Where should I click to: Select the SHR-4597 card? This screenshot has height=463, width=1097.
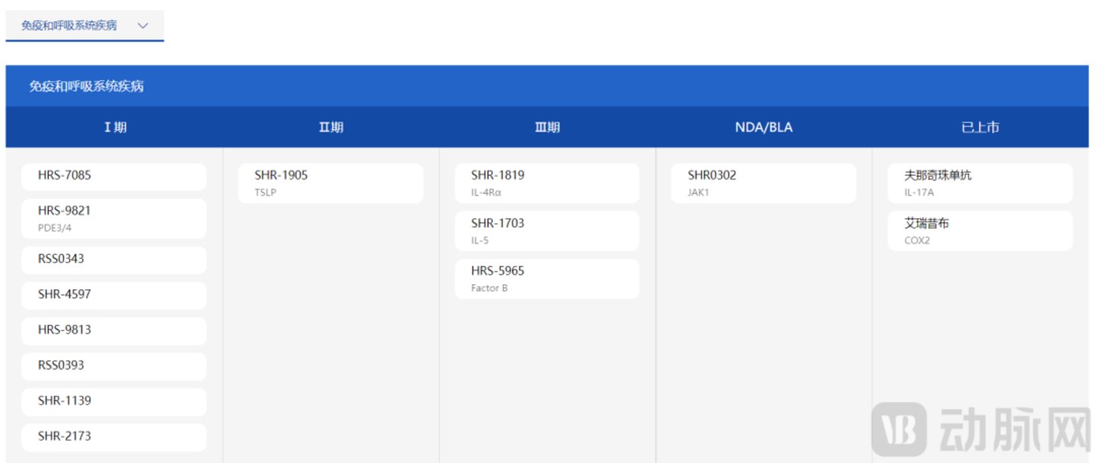pos(114,295)
